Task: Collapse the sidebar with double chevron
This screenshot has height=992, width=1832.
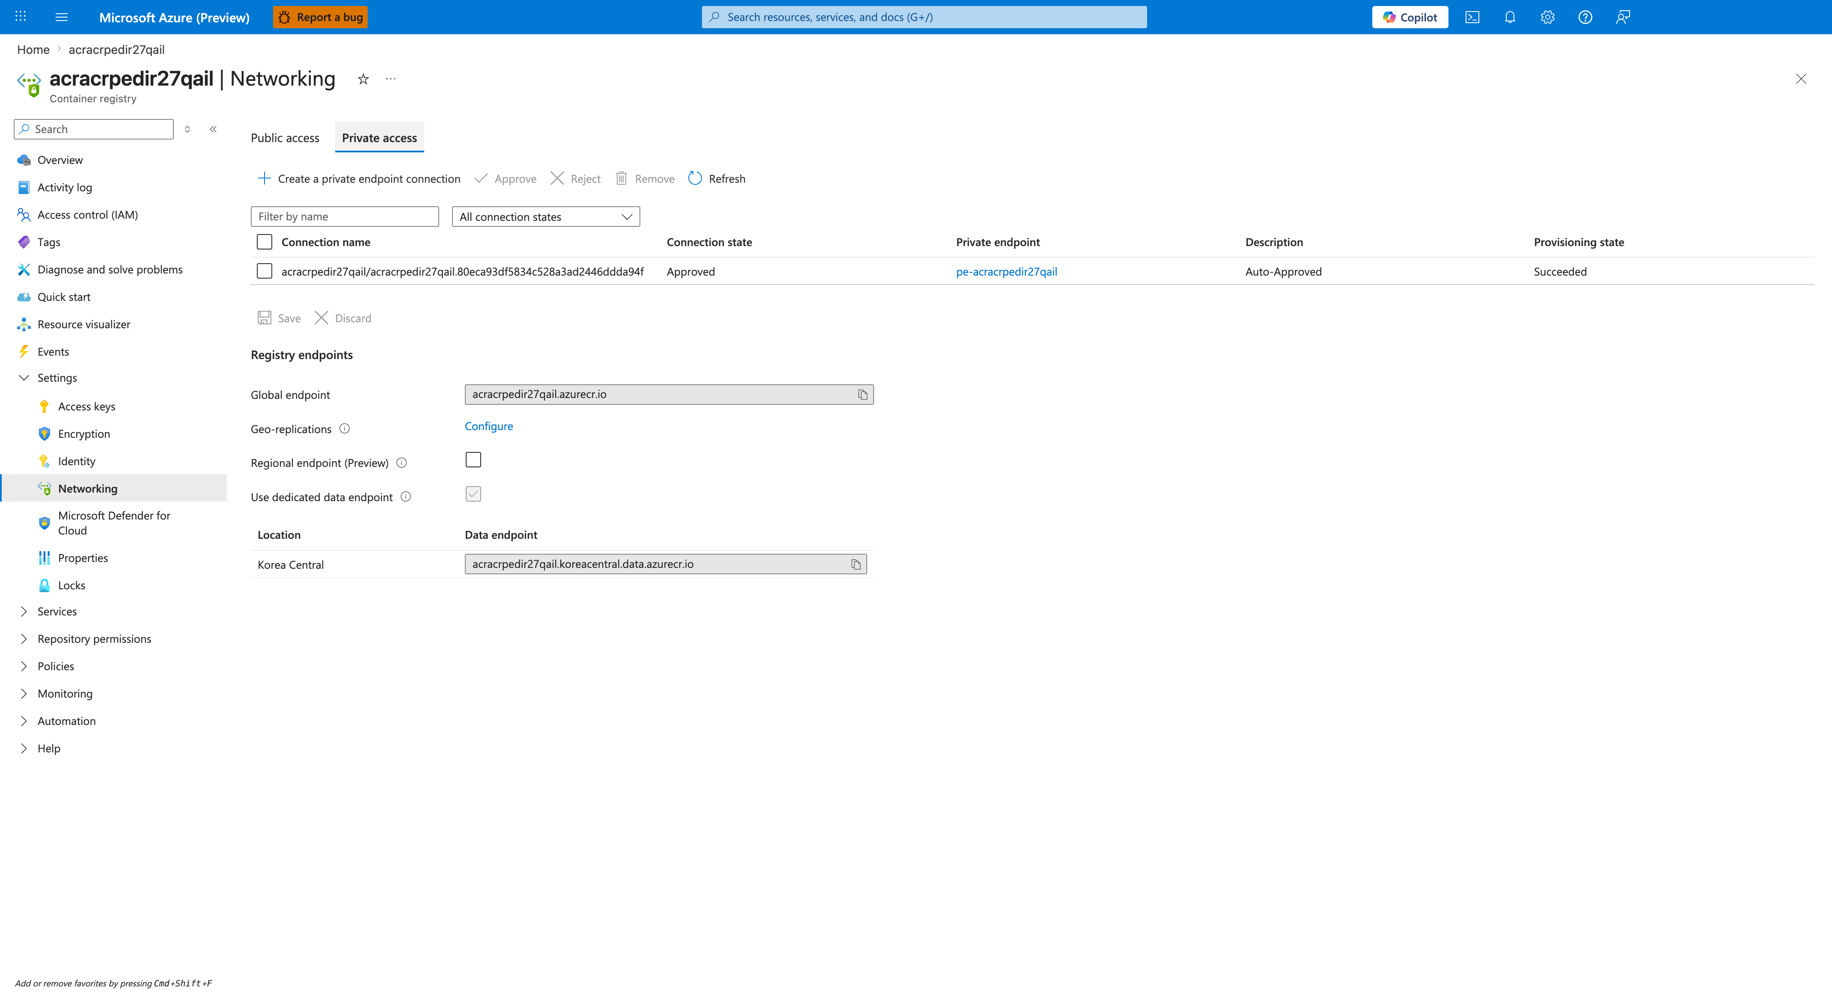Action: pos(213,129)
